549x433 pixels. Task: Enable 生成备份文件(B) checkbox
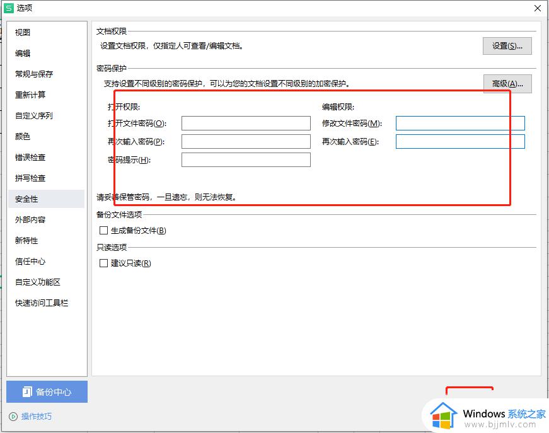coord(103,230)
